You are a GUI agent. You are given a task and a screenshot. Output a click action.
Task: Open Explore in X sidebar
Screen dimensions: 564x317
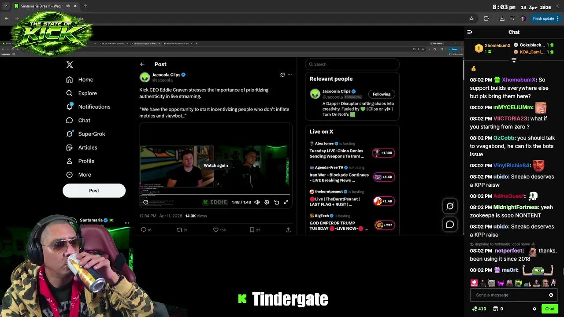click(82, 93)
